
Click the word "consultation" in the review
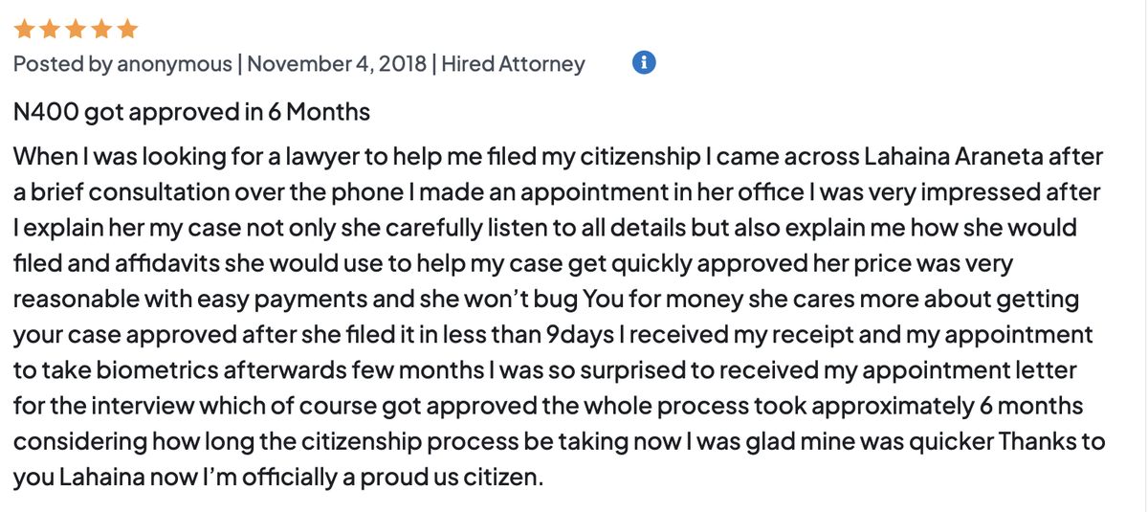tap(153, 191)
